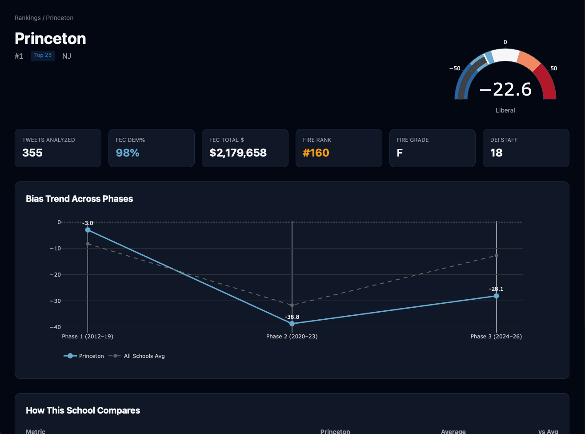Click Princeton's Phase 2 data point (-38.8)
The image size is (585, 434).
292,324
